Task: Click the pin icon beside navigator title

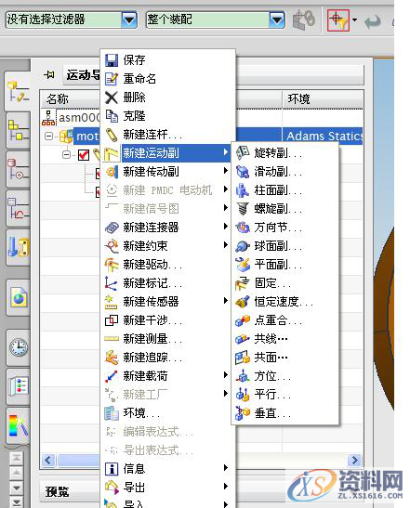Action: point(49,75)
